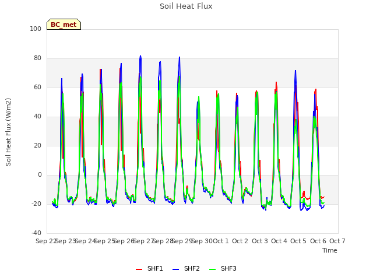Click the 40 y-axis label
373x280 pixels.
coord(37,117)
